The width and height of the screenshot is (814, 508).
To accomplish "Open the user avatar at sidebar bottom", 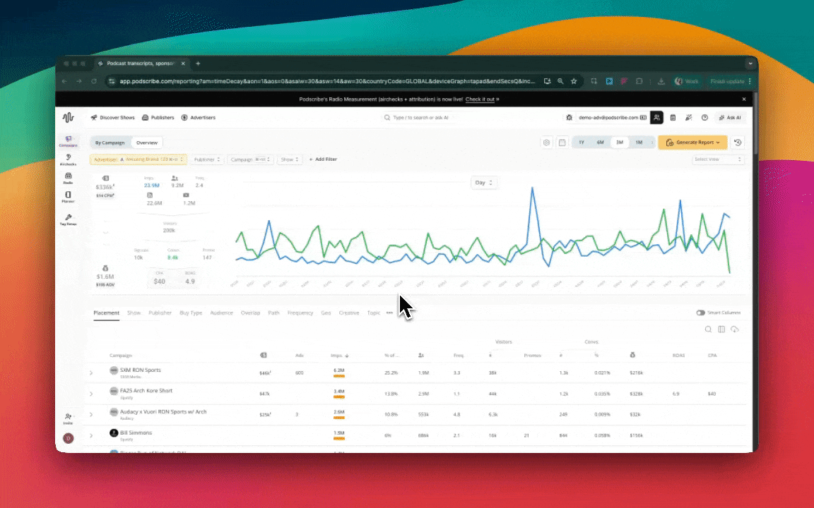I will click(68, 439).
